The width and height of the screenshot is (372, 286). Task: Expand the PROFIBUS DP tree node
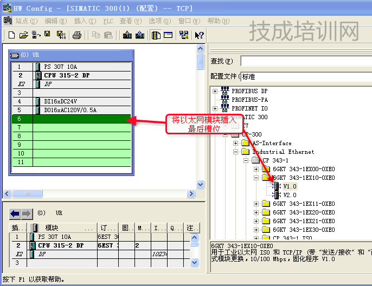point(215,91)
